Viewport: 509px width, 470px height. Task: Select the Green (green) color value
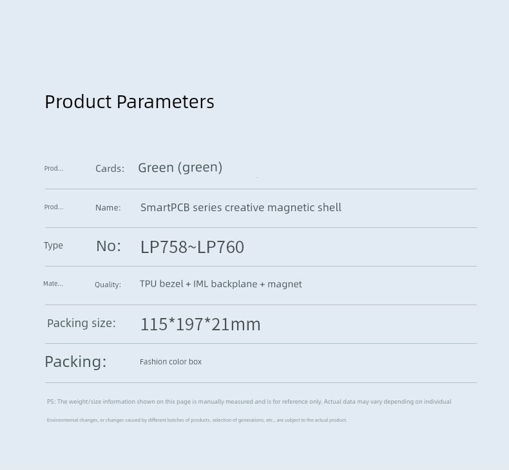coord(180,167)
